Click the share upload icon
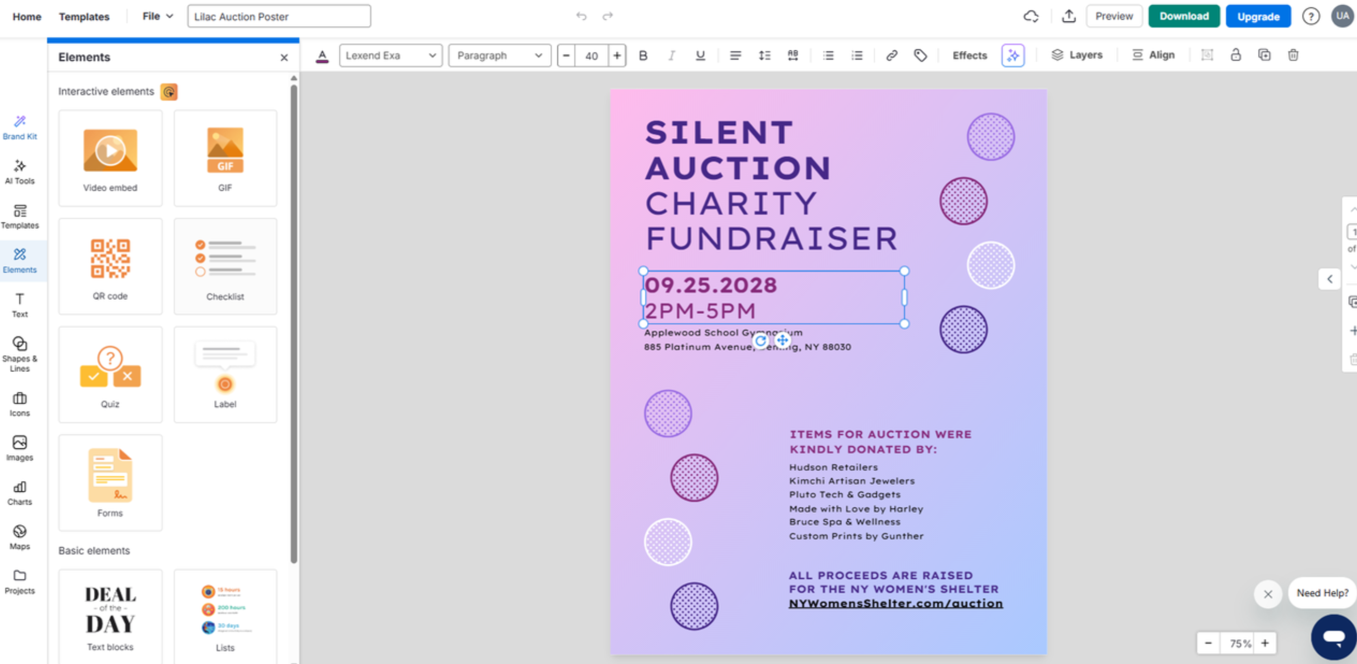 [1068, 16]
